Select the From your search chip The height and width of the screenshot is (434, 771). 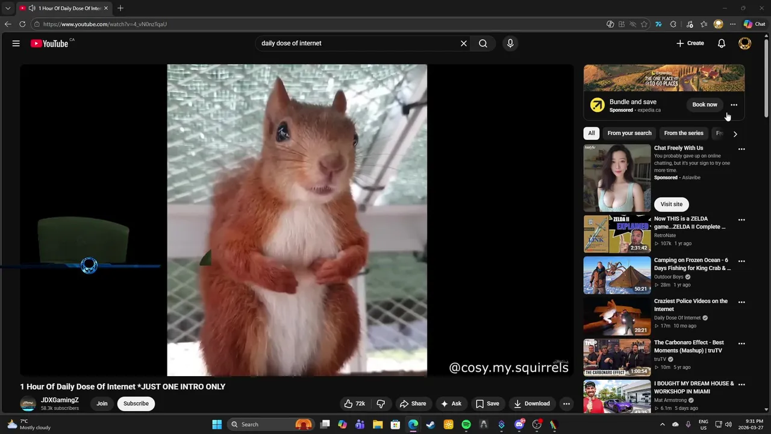629,133
